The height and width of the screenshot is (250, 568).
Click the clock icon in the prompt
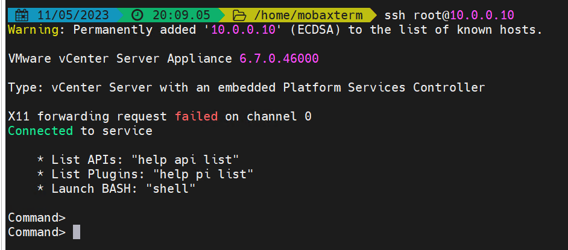[137, 14]
